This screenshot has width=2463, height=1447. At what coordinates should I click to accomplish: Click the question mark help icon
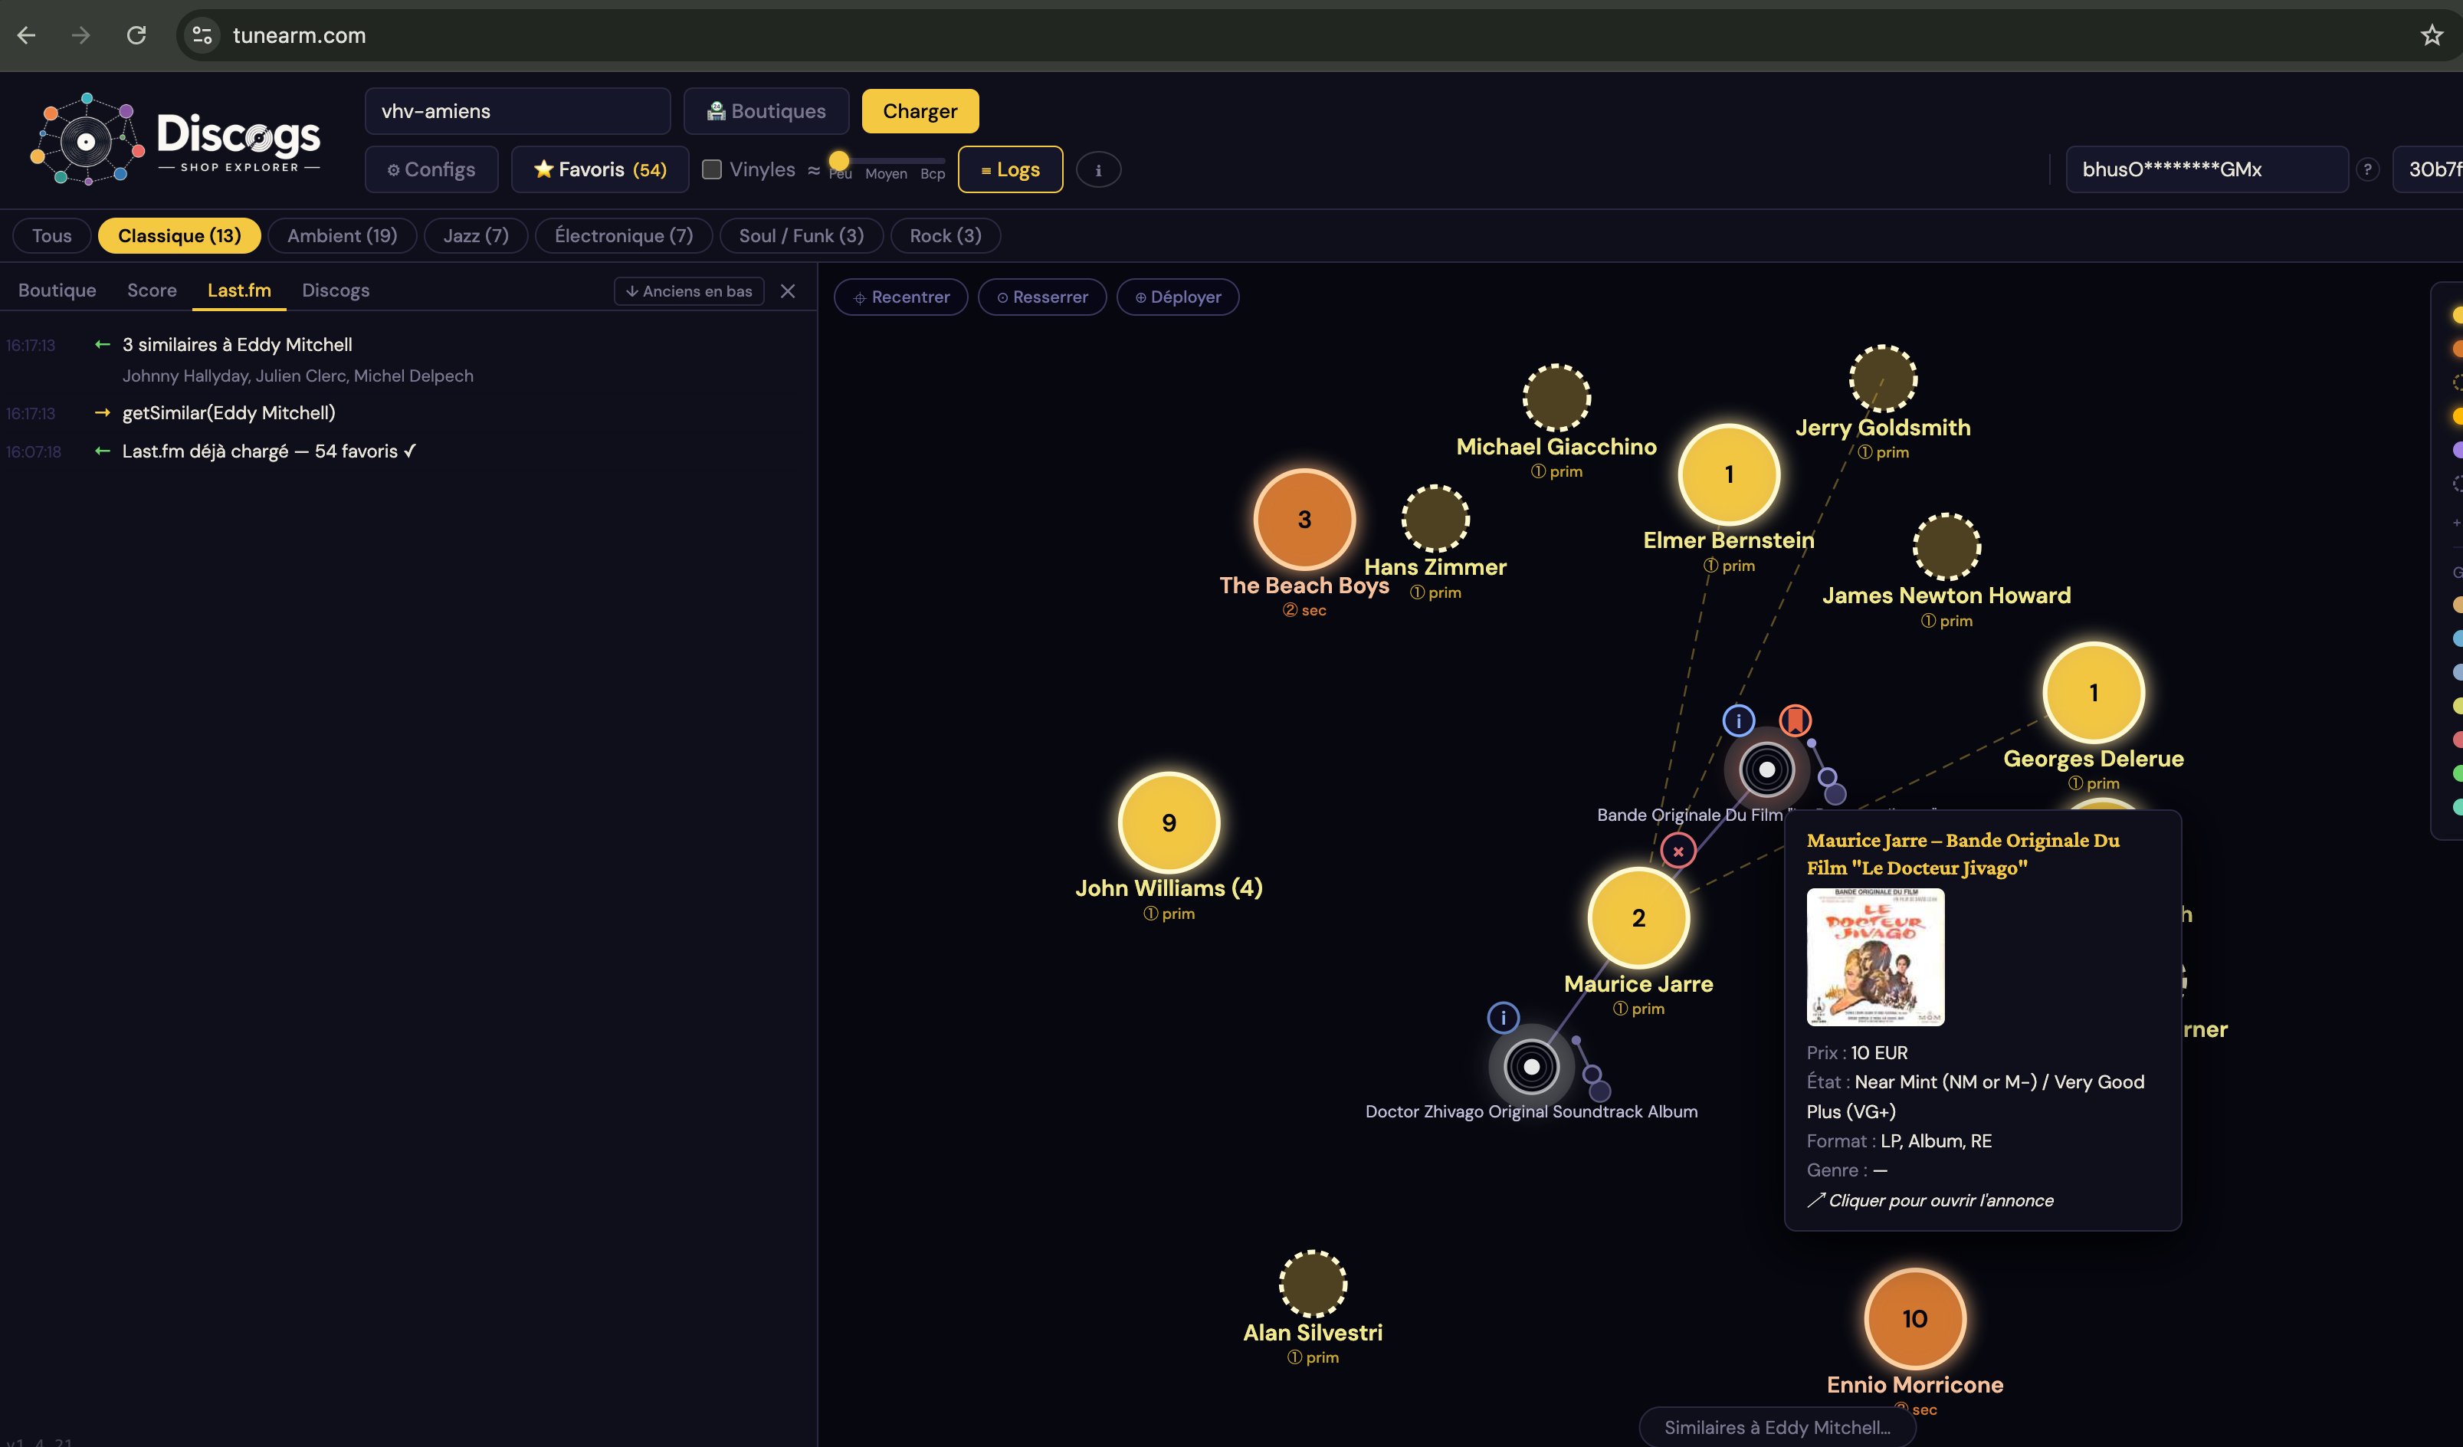[2366, 170]
